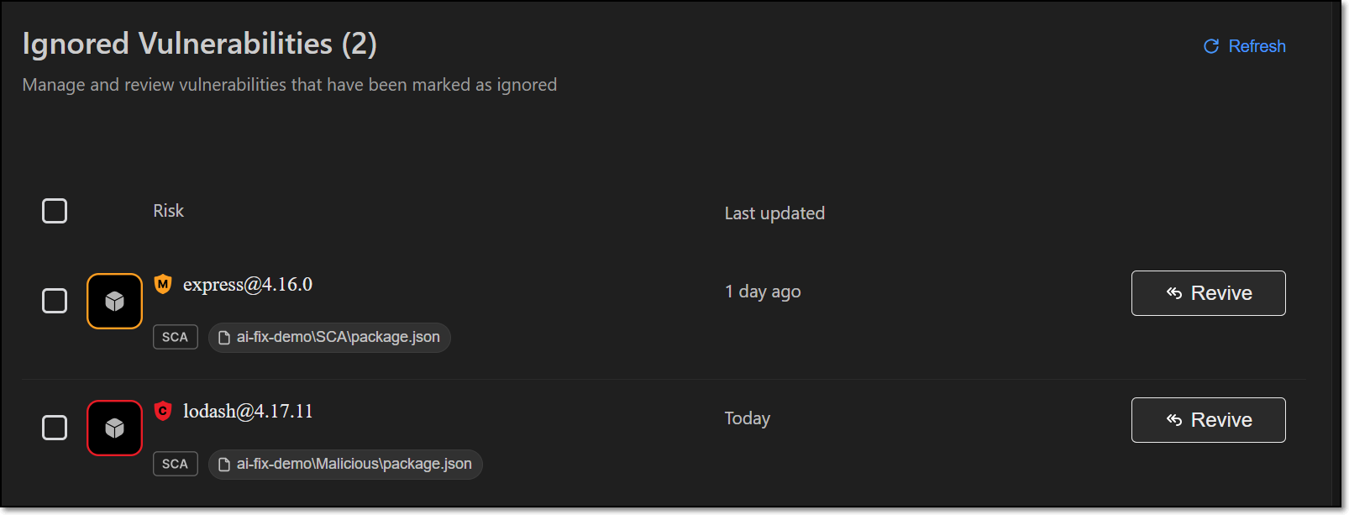Viewport: 1349px width, 515px height.
Task: Click the revive arrow icon for express
Action: [1174, 292]
